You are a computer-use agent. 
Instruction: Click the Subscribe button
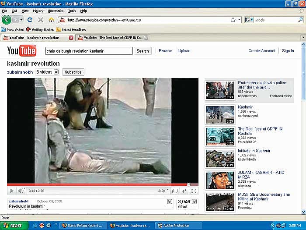click(73, 72)
